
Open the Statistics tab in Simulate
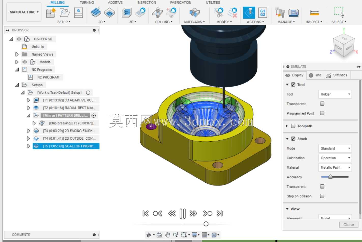coord(337,75)
